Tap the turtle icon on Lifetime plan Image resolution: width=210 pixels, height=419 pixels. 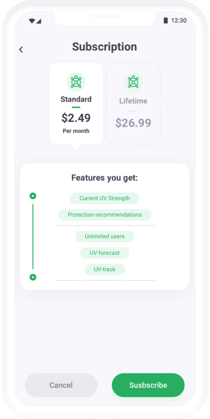coord(134,82)
